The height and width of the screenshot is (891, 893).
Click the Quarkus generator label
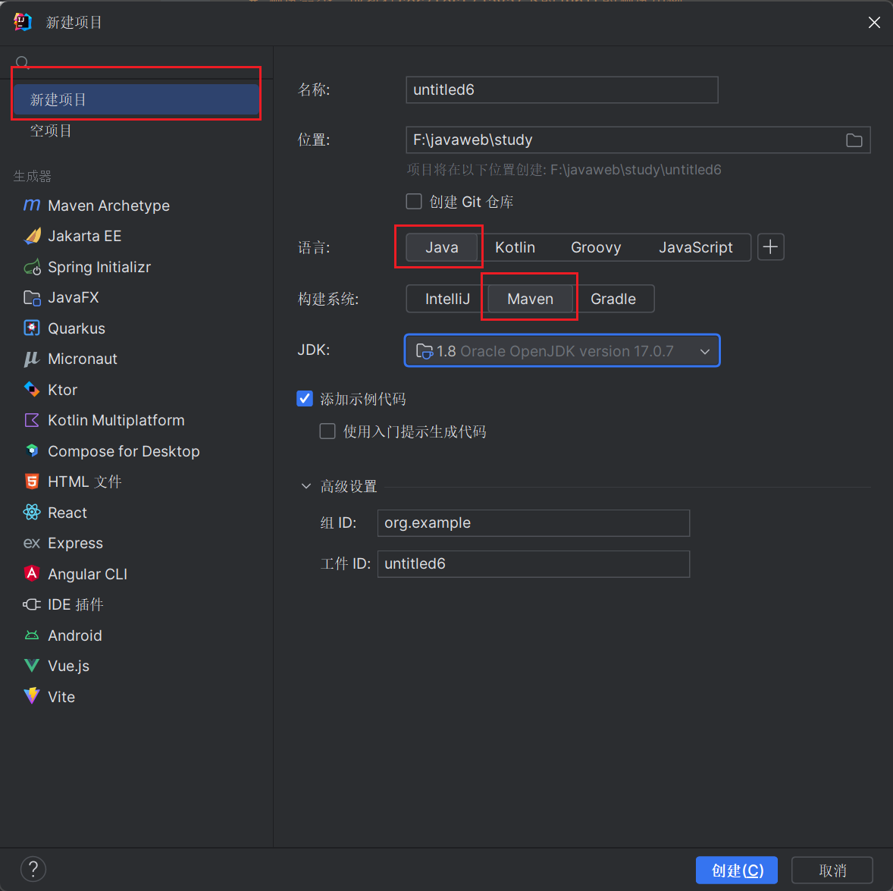[77, 328]
